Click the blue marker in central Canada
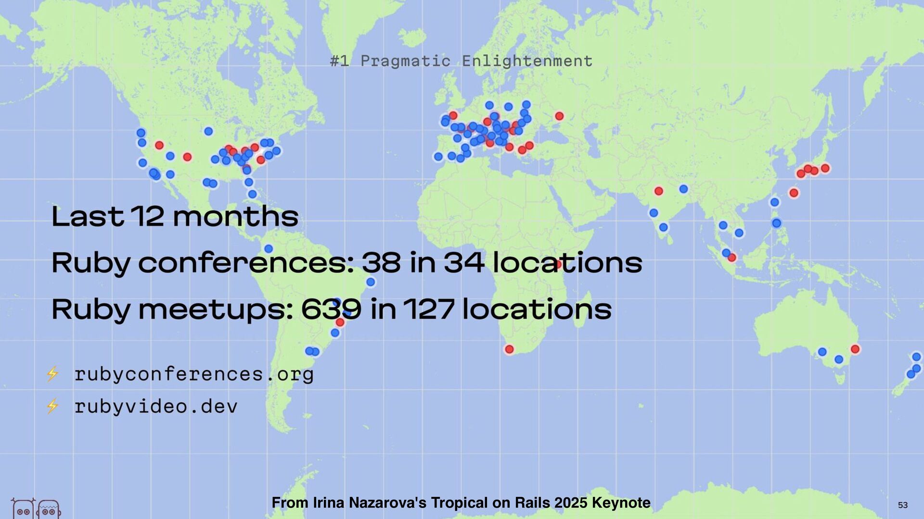The width and height of the screenshot is (924, 519). [208, 131]
